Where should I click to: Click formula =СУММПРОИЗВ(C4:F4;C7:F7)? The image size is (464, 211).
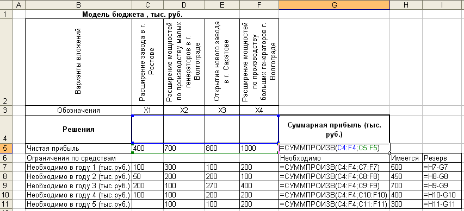334,167
